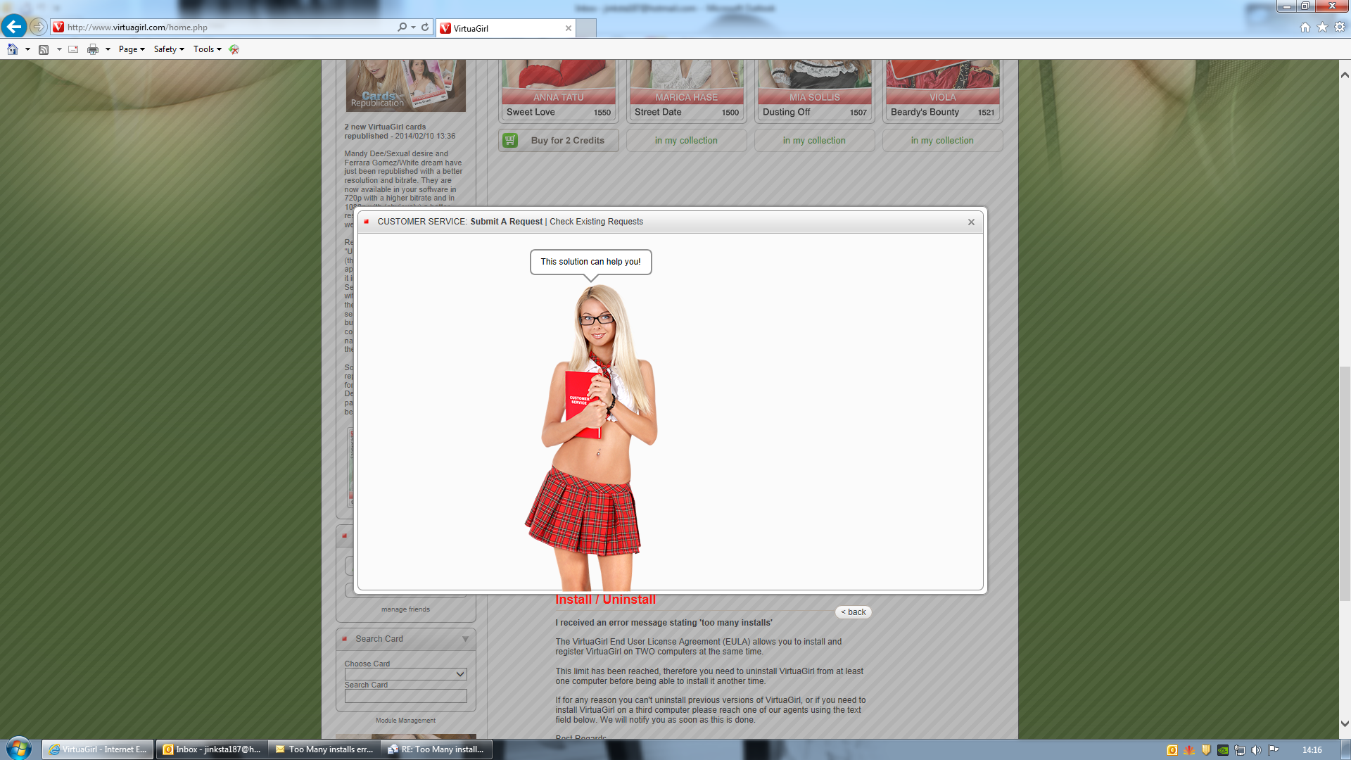Screen dimensions: 1351x760
Task: Click in the Search Card text field
Action: 405,696
